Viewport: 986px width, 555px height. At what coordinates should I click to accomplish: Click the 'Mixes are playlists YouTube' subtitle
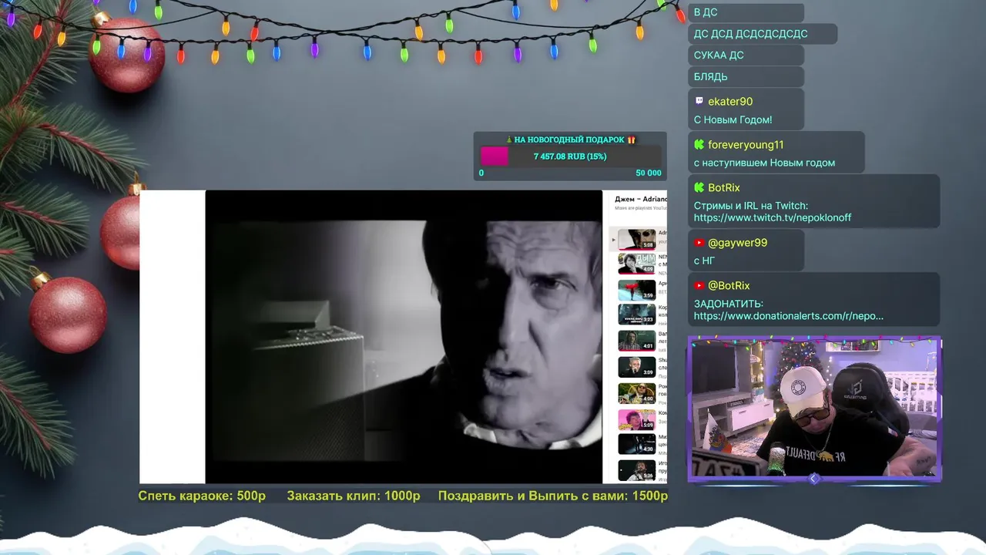coord(641,209)
